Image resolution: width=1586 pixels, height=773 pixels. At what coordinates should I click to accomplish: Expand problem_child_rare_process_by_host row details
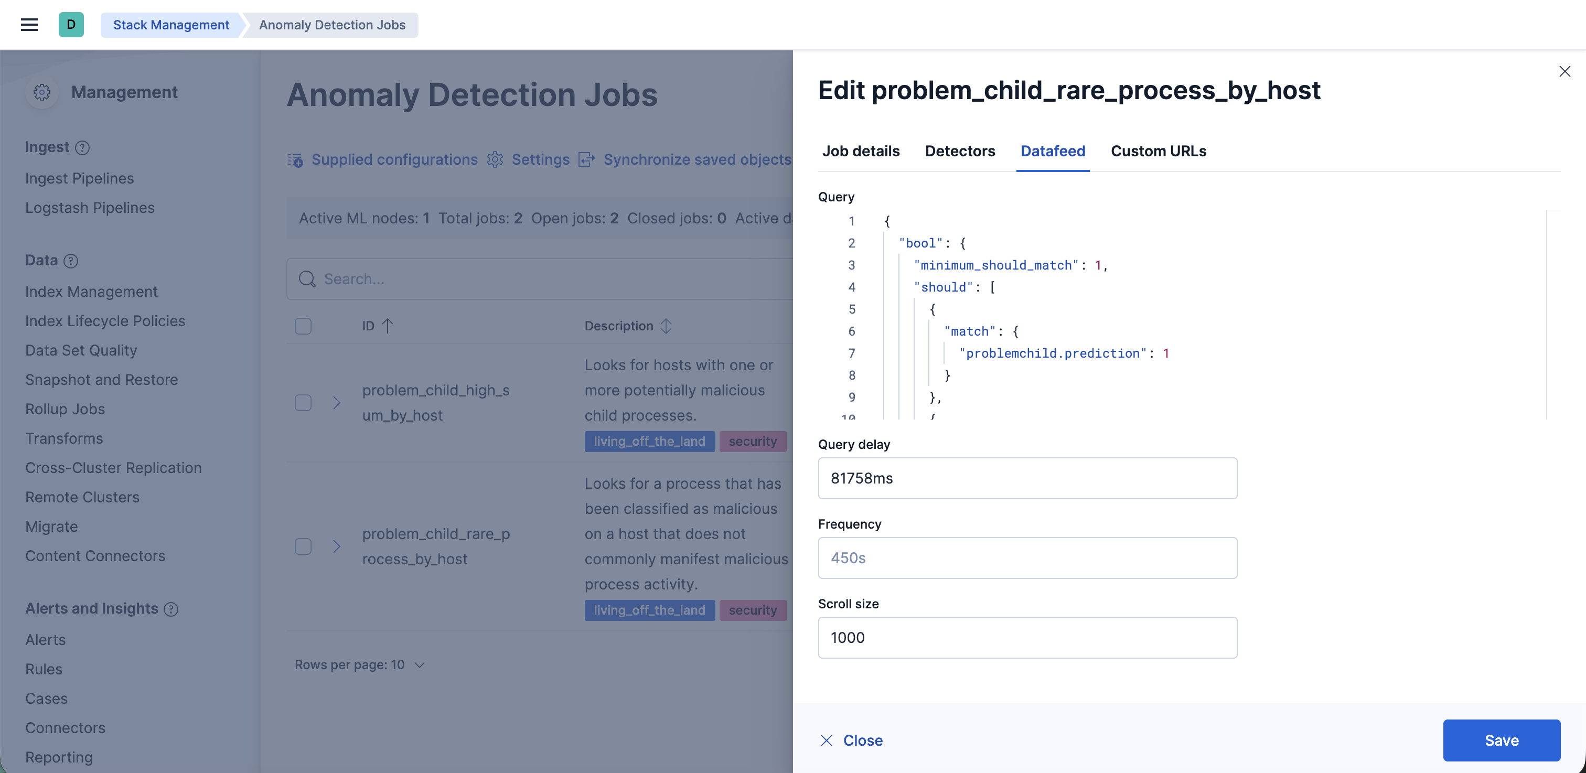[336, 546]
